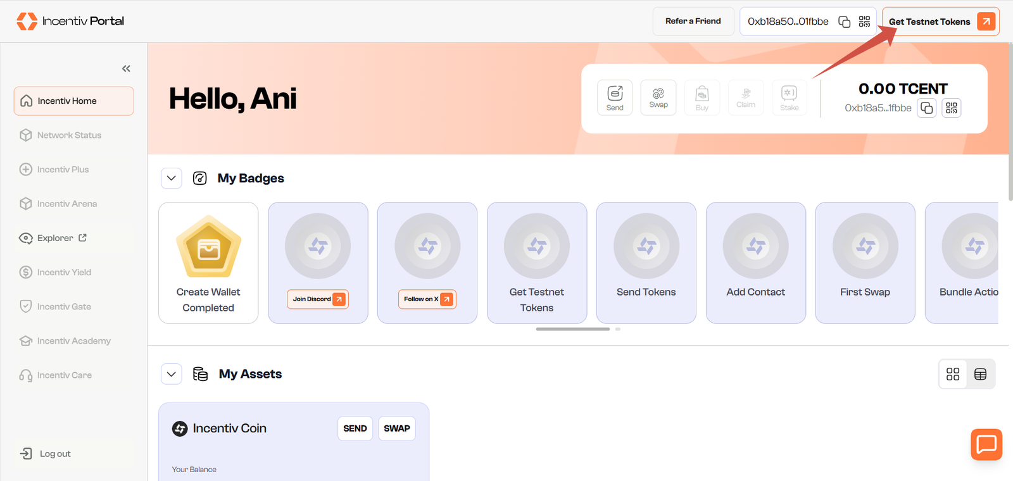Open the chat support widget
Viewport: 1013px width, 481px height.
[986, 444]
